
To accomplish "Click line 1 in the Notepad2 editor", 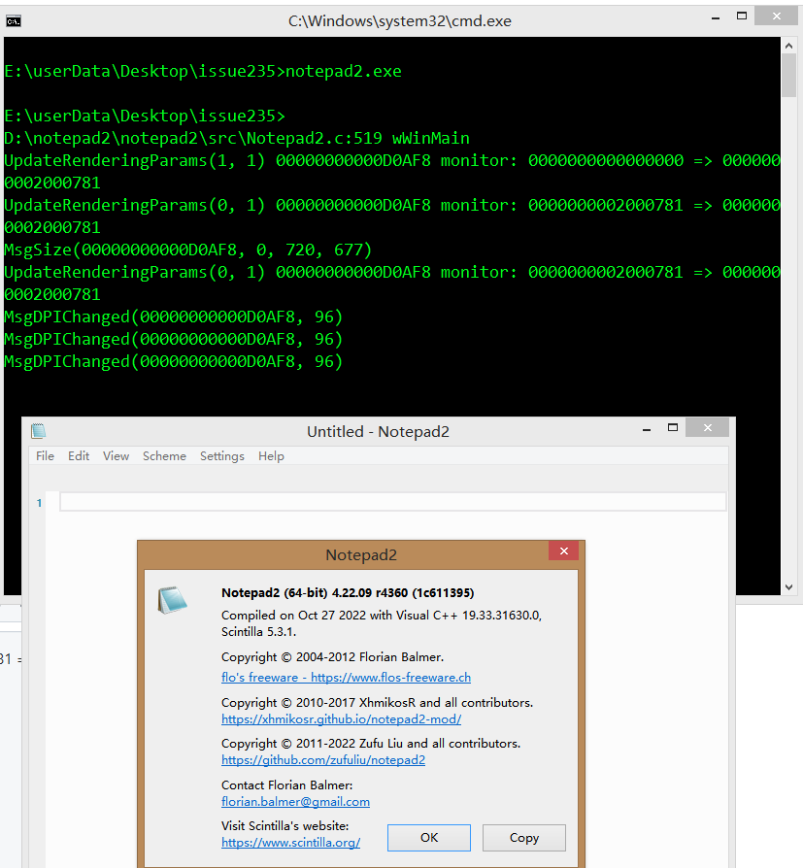I will coord(392,502).
